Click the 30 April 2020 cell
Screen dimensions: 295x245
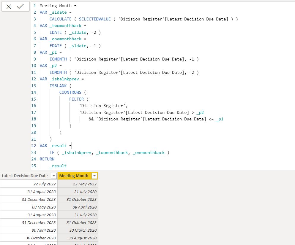pos(29,230)
